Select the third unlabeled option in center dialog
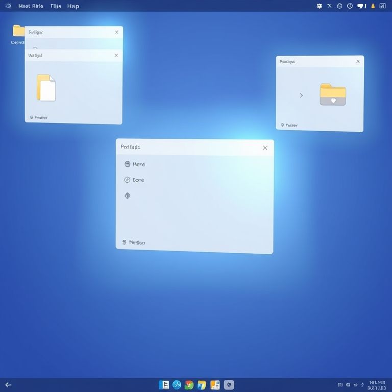This screenshot has width=392, height=392. point(128,195)
